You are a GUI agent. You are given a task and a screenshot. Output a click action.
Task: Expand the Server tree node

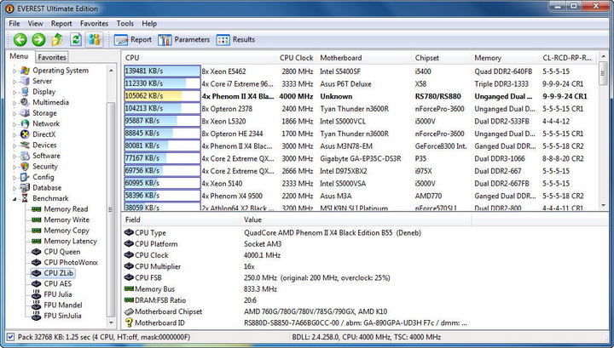pos(14,82)
